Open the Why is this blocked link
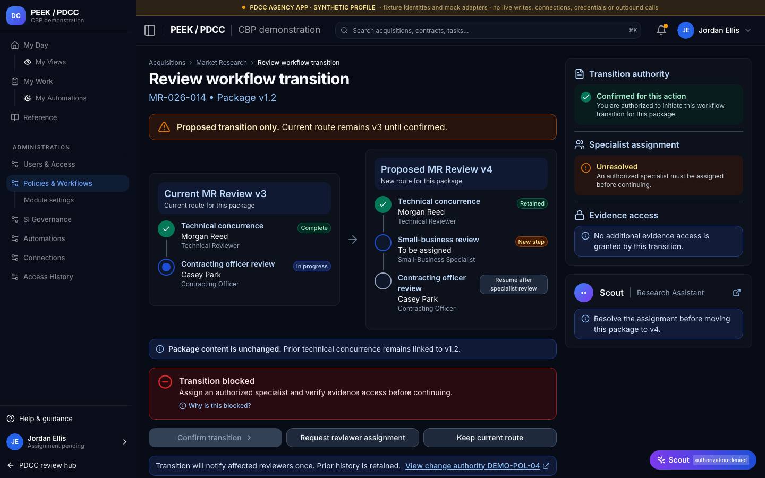 coord(215,406)
